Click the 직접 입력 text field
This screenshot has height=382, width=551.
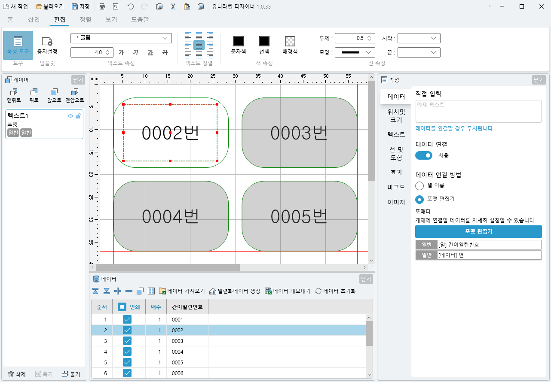click(x=478, y=111)
